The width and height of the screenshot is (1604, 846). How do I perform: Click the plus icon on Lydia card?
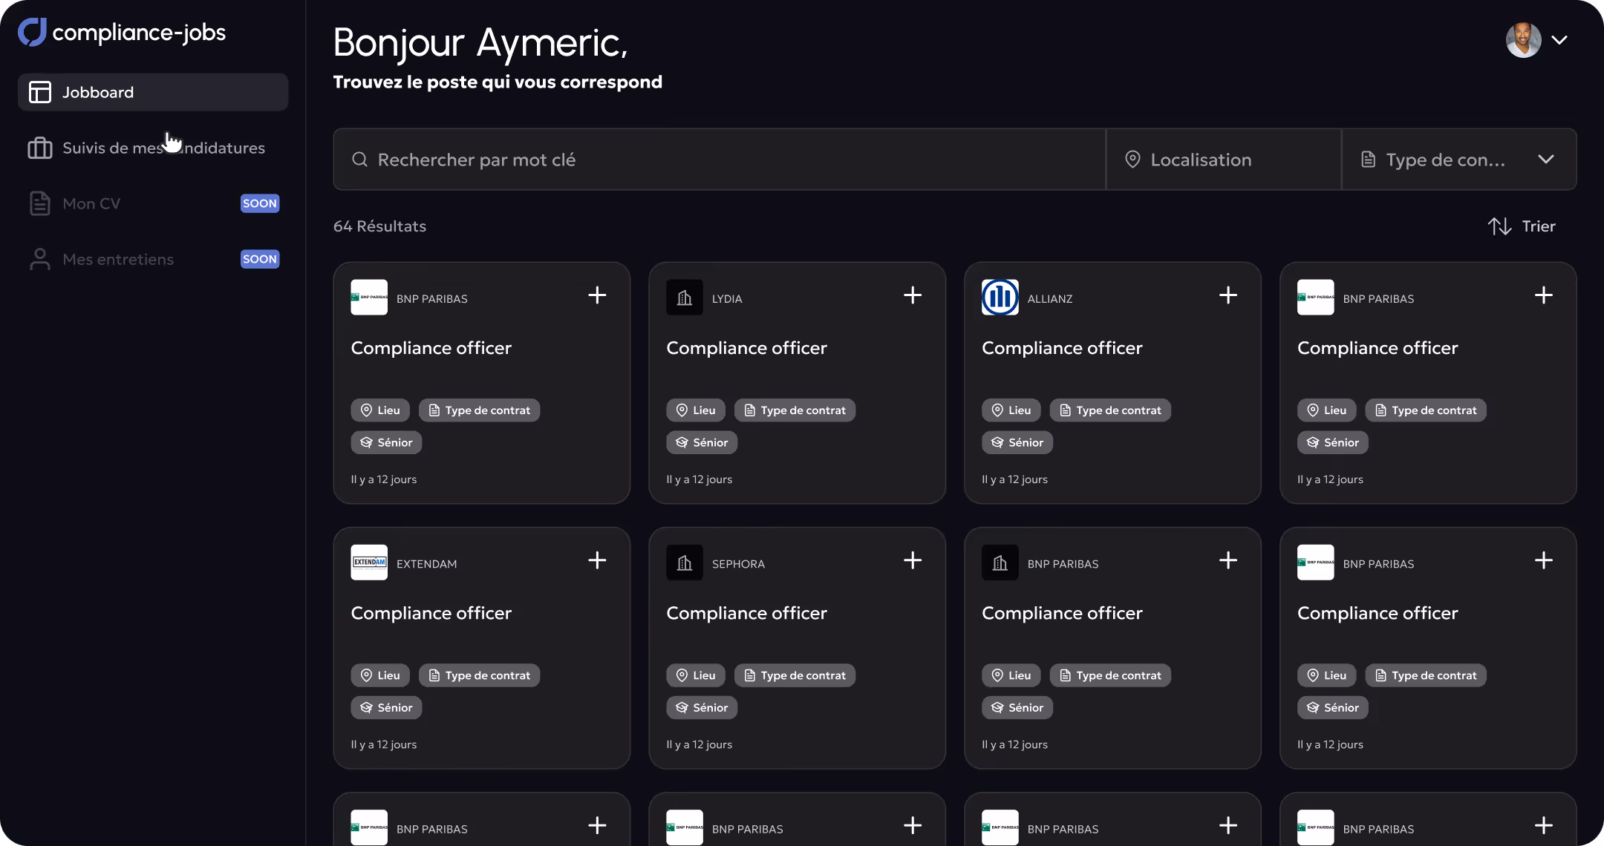913,295
